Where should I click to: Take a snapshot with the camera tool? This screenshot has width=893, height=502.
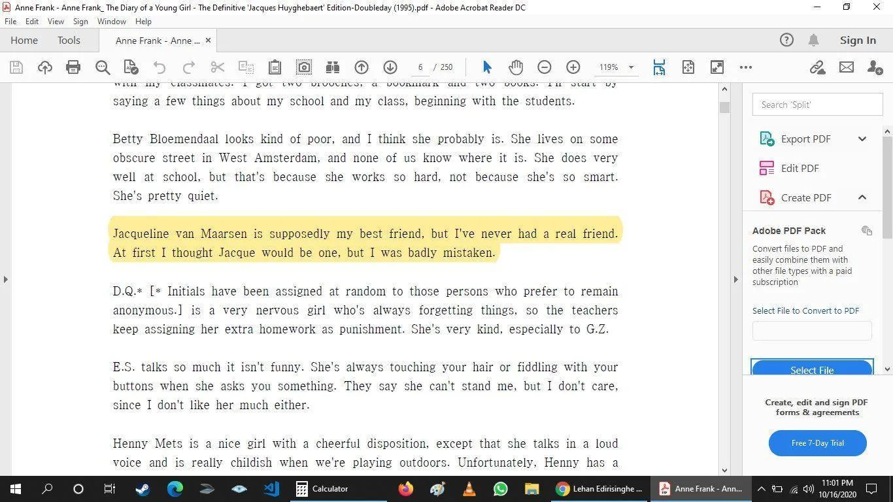pyautogui.click(x=303, y=67)
